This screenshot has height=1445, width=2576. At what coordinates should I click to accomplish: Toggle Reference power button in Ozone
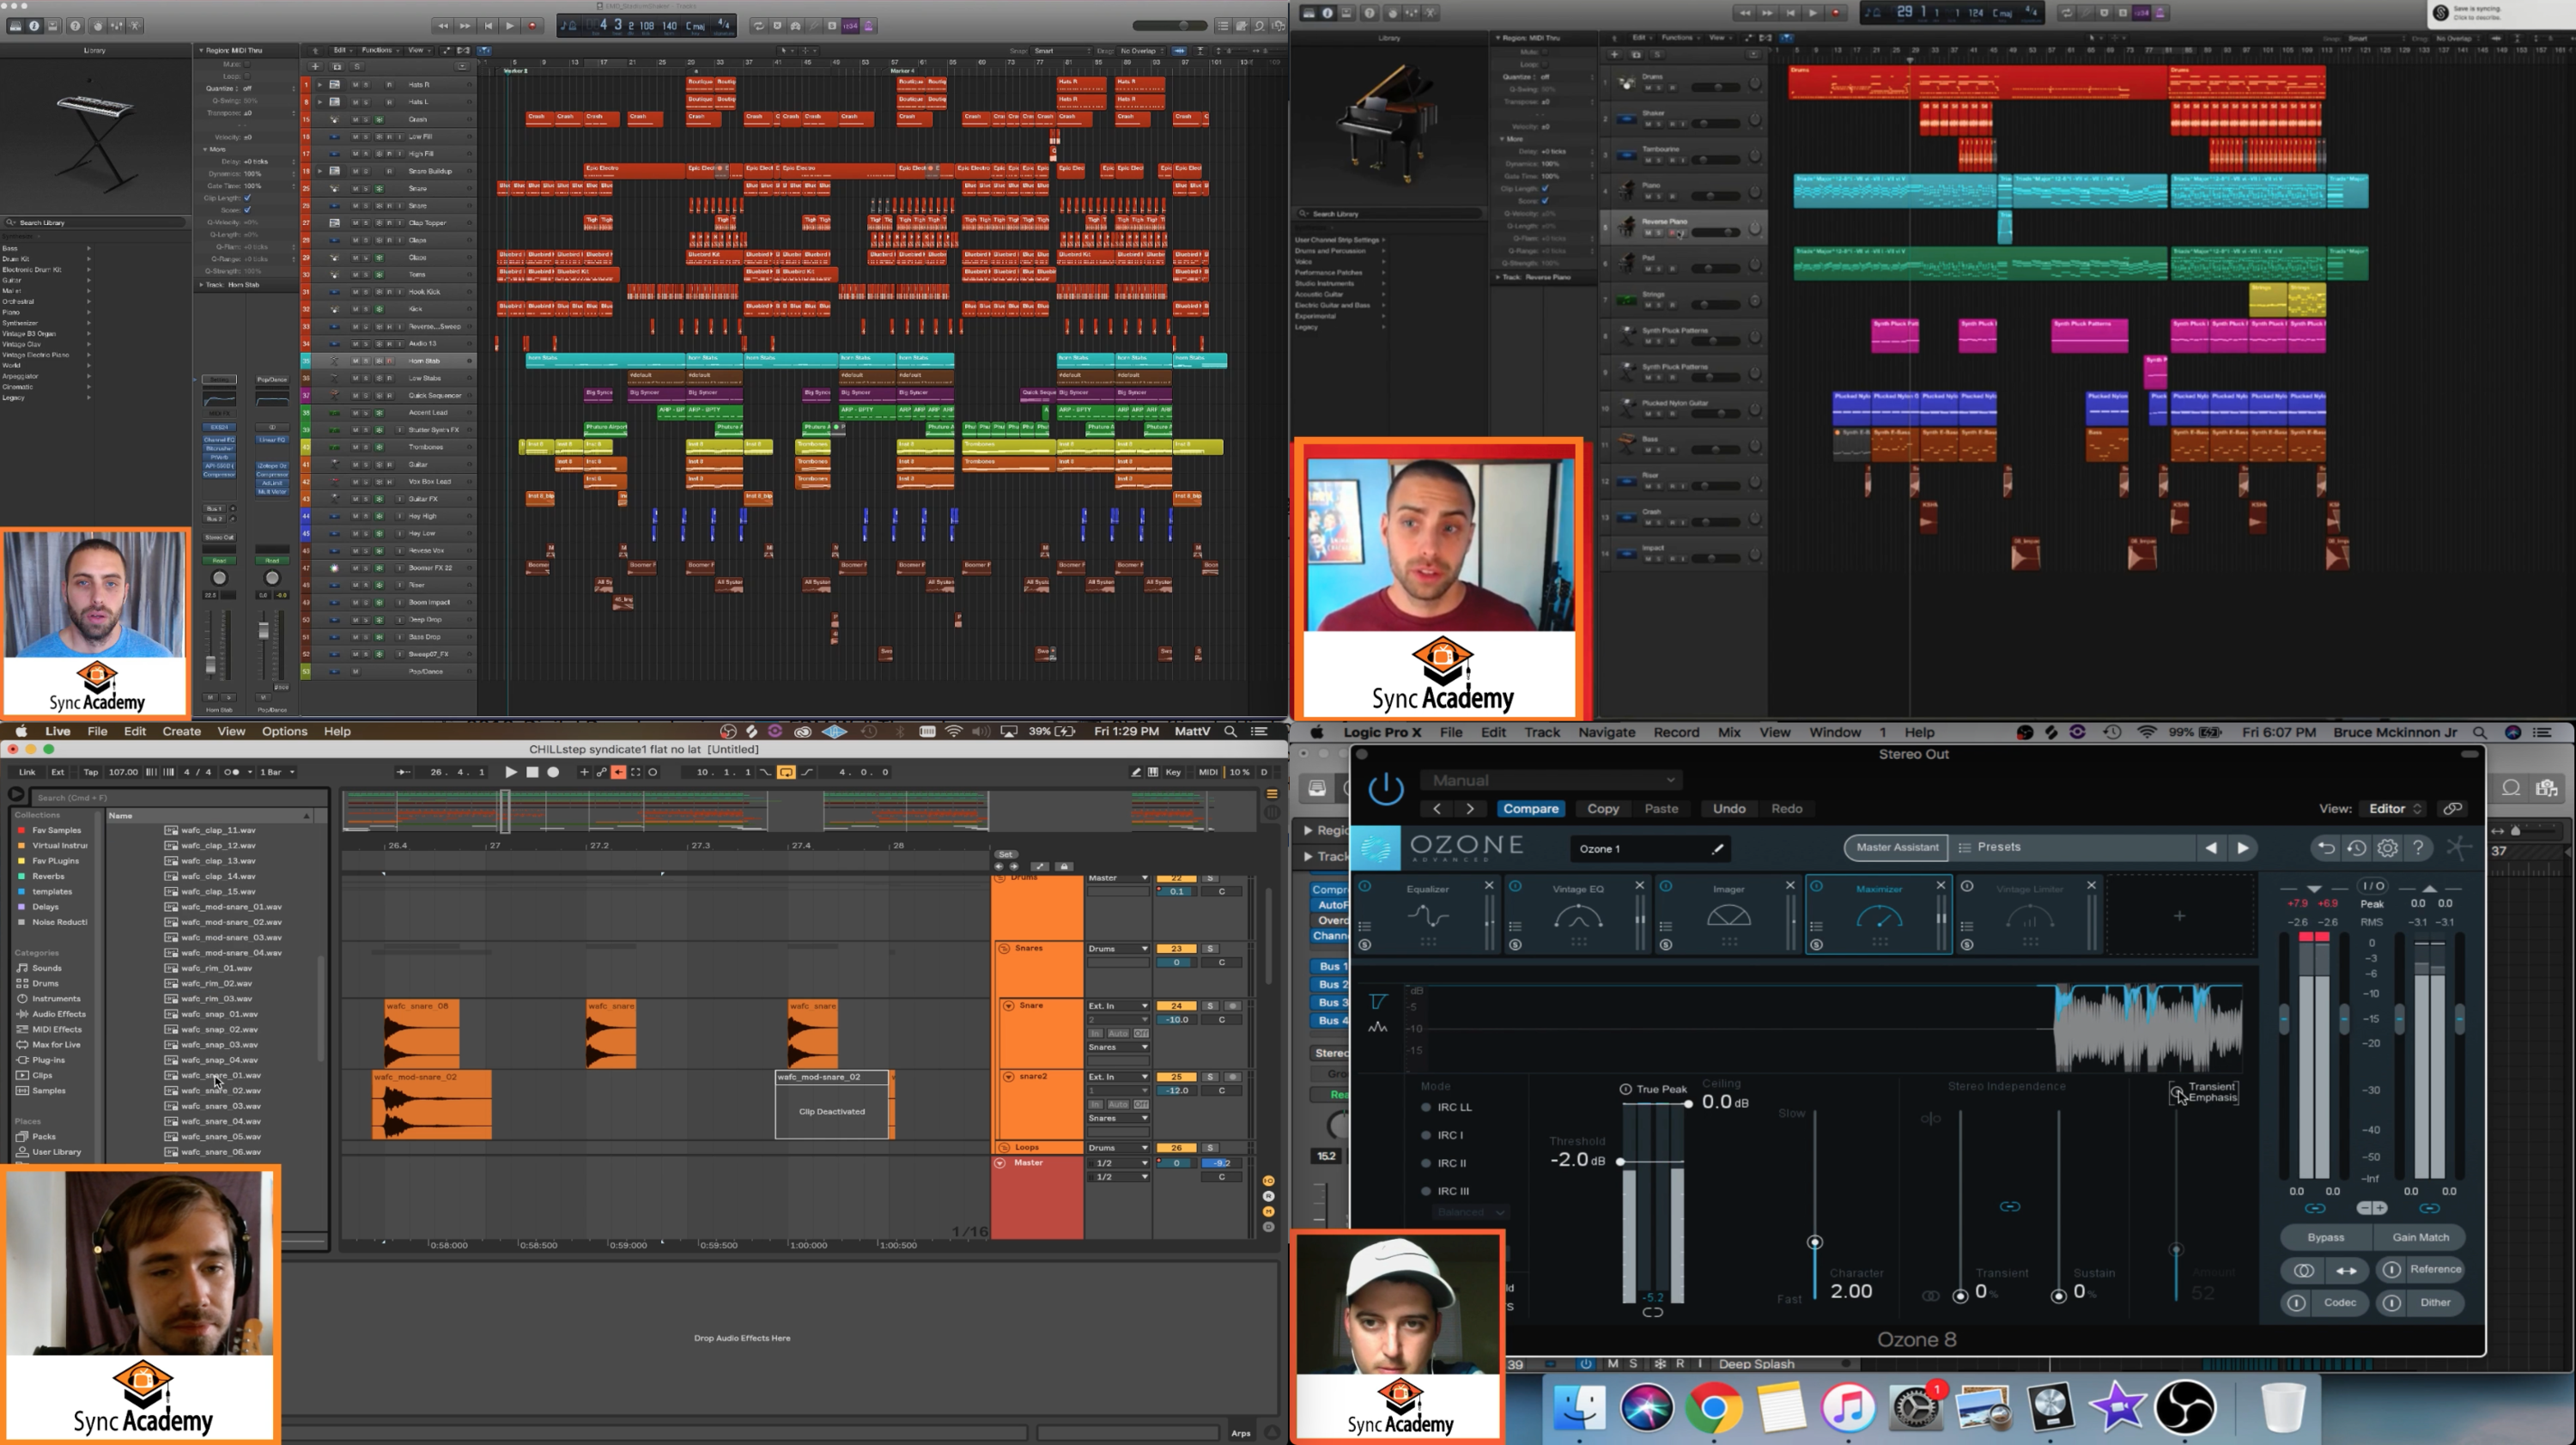2392,1270
